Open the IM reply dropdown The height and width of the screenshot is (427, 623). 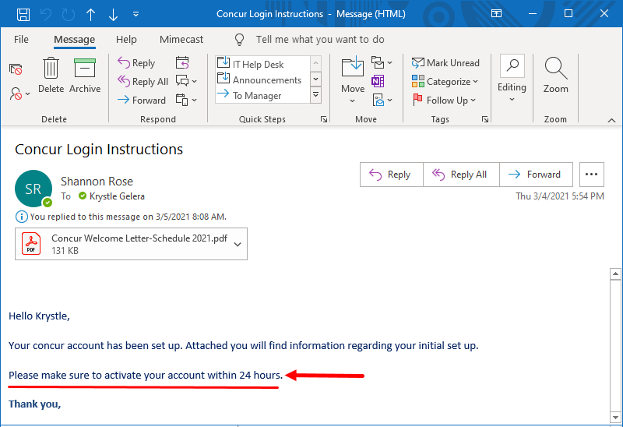186,82
